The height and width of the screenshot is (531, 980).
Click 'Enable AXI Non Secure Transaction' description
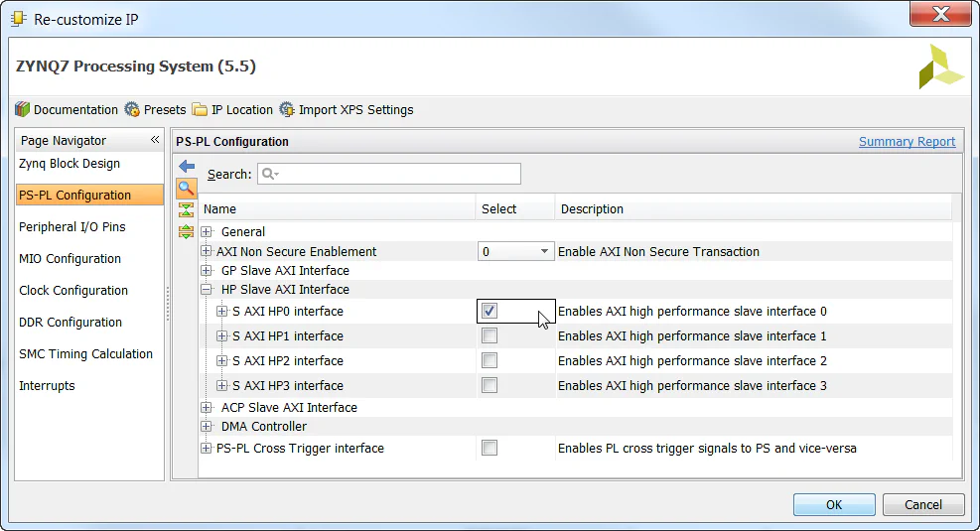coord(658,252)
